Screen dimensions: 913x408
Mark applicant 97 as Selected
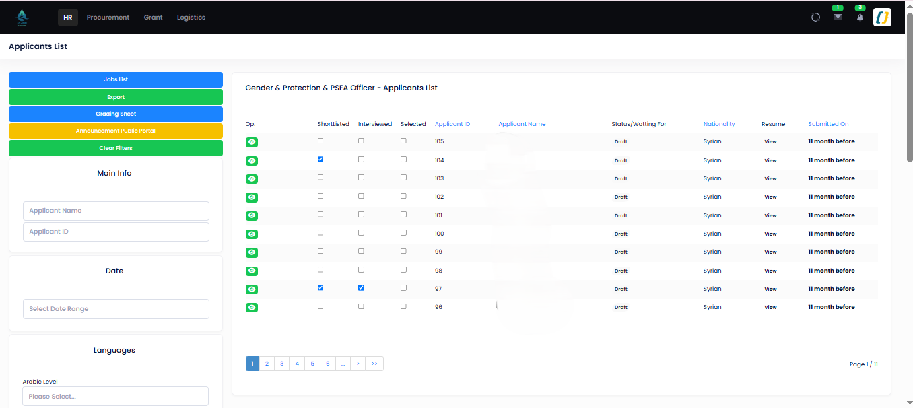tap(403, 287)
